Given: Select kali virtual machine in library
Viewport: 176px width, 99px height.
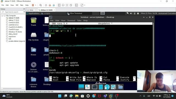Looking at the screenshot, I should click(10, 39).
